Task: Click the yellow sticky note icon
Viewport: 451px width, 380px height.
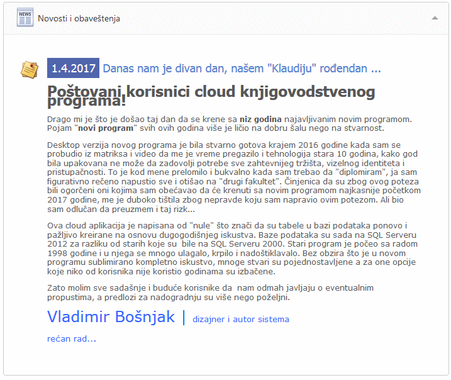Action: [29, 69]
